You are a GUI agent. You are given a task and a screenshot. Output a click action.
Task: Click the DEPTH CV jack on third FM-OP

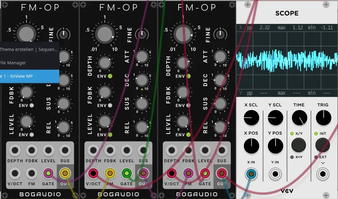(x=172, y=150)
